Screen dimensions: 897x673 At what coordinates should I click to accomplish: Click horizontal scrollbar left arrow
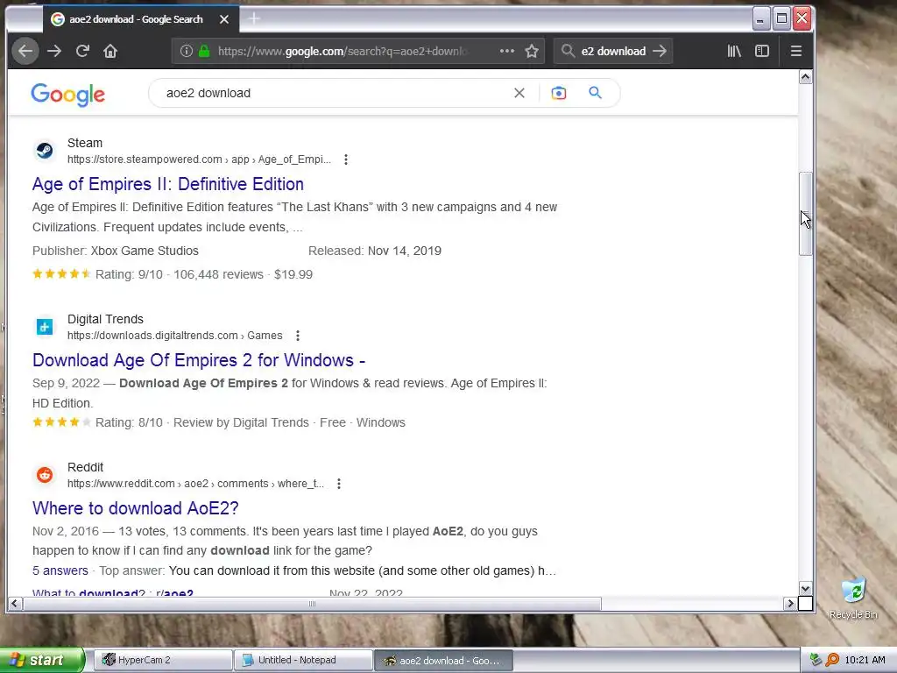point(14,603)
